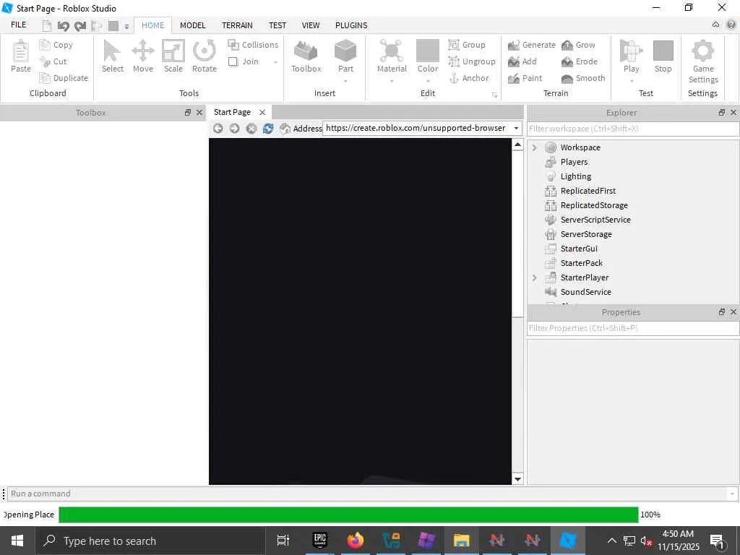This screenshot has height=555, width=740.
Task: Open Epic Games from the taskbar
Action: pos(320,541)
